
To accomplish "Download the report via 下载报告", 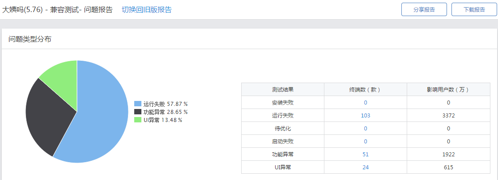I will click(474, 9).
